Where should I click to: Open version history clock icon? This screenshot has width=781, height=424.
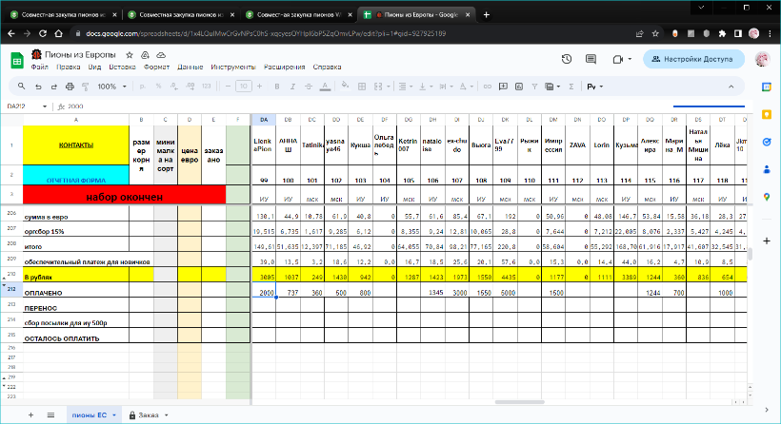click(x=567, y=59)
